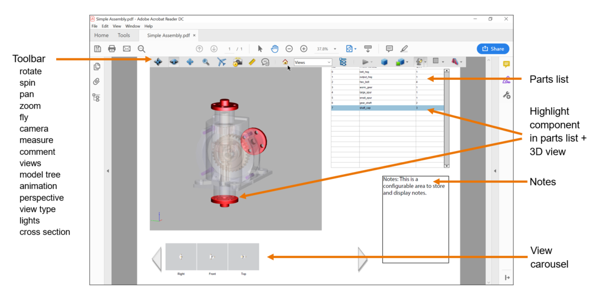The width and height of the screenshot is (603, 302).
Task: Open 3D camera properties
Action: 237,62
